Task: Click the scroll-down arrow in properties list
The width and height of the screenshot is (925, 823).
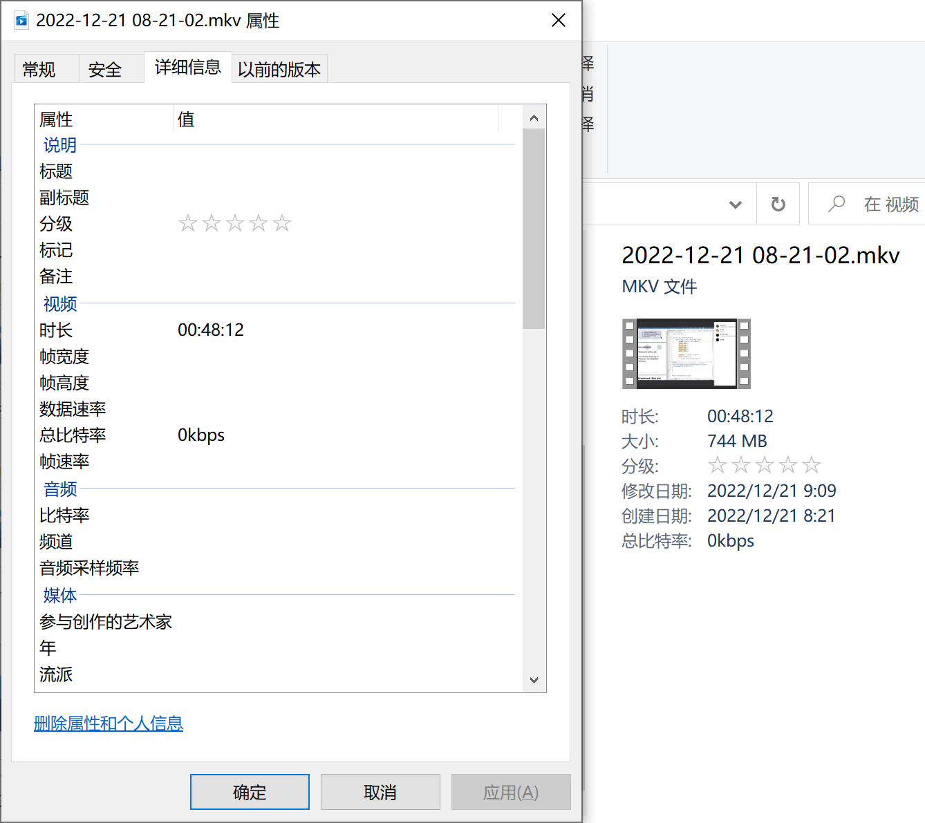Action: [534, 679]
